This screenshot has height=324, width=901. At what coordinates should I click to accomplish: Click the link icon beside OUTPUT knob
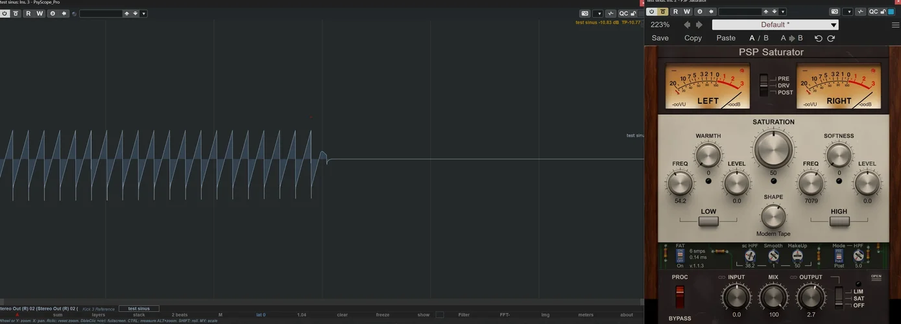click(x=793, y=277)
